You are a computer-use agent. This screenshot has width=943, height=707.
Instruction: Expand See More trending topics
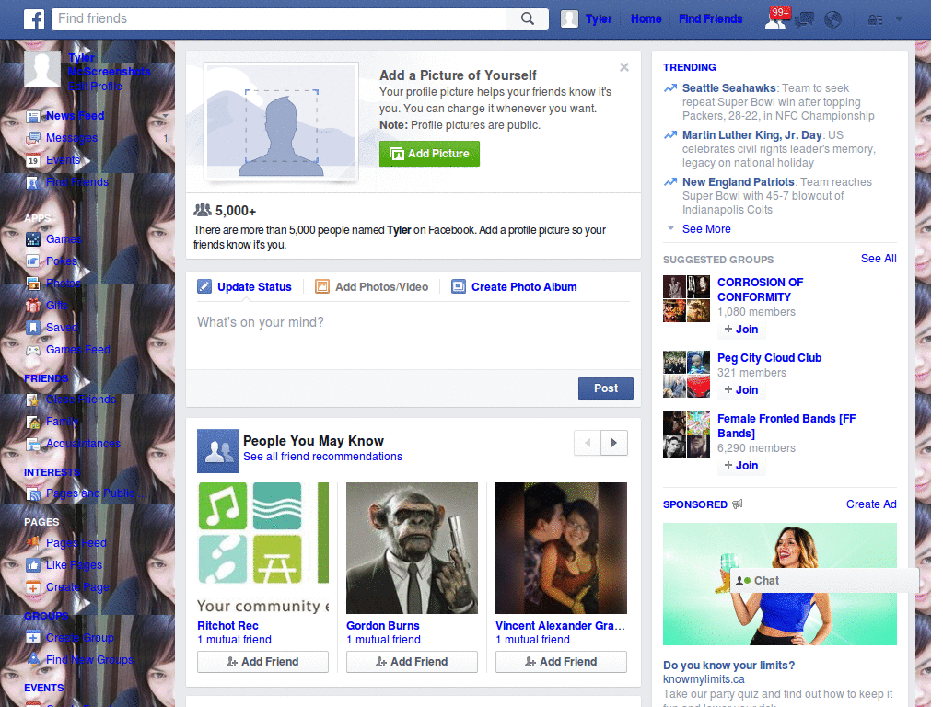706,229
